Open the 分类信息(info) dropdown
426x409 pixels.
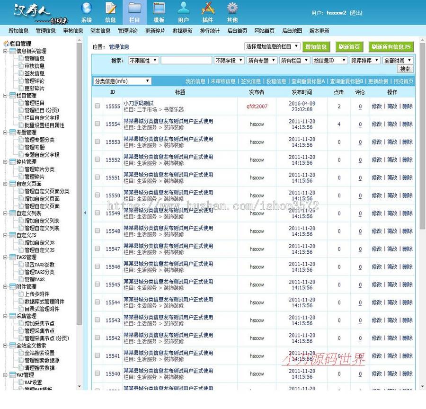(122, 81)
